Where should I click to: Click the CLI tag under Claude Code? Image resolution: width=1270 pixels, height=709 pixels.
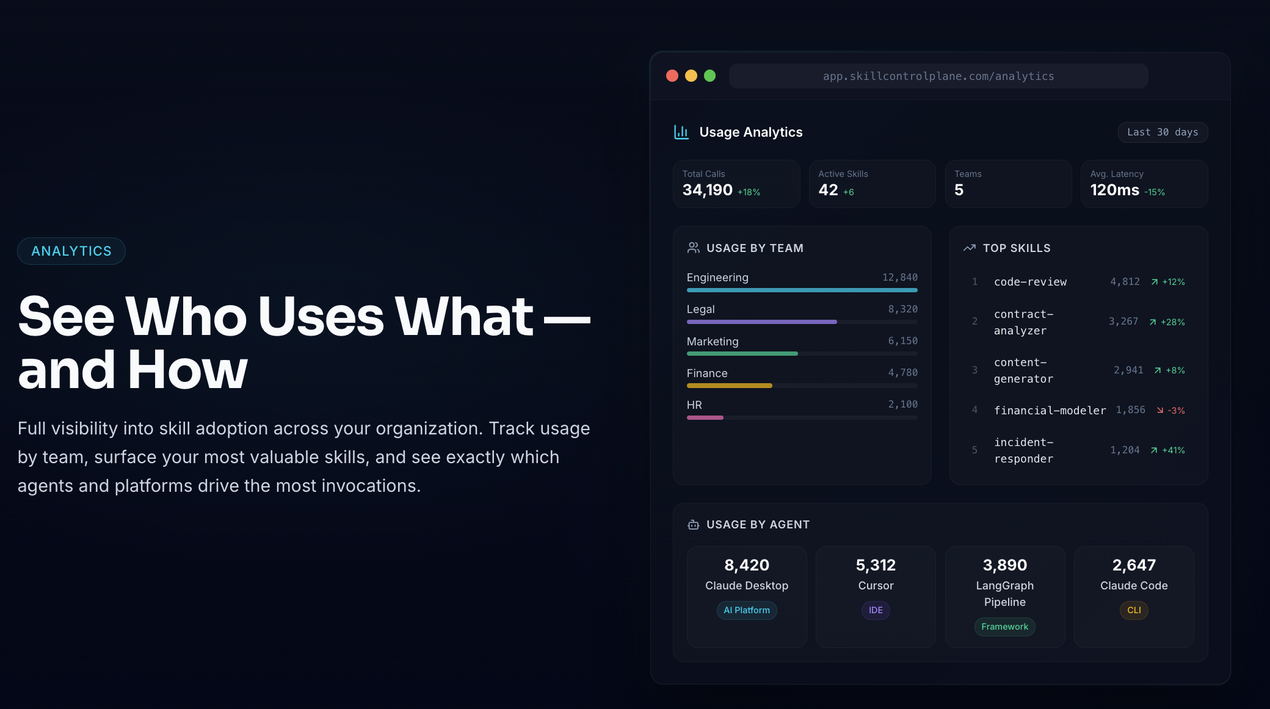1134,610
